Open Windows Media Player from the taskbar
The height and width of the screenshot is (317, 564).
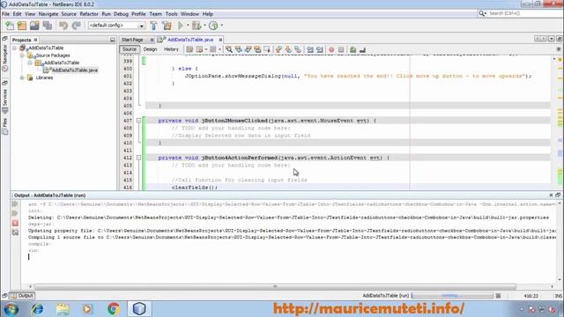pos(88,309)
